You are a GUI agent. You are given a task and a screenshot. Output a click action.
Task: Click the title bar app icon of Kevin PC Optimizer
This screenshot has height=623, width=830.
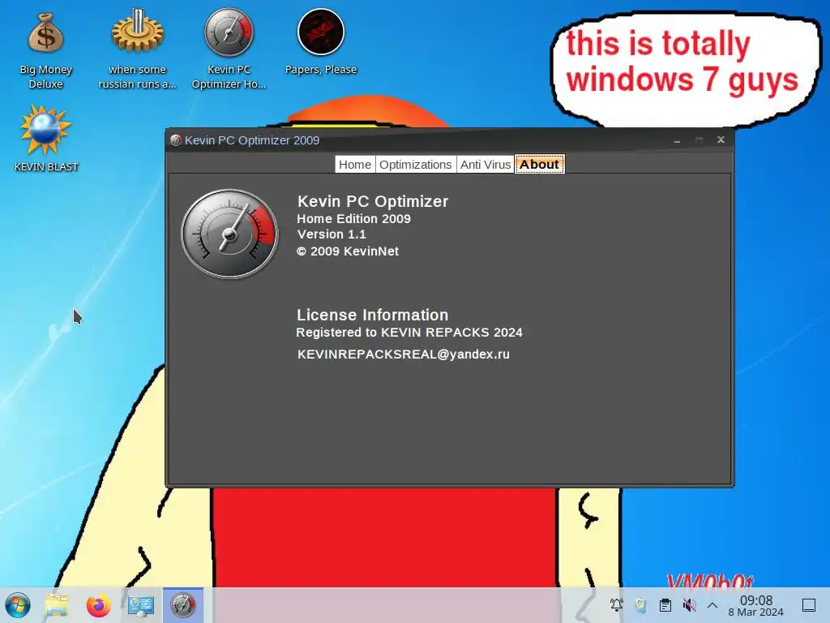coord(176,140)
